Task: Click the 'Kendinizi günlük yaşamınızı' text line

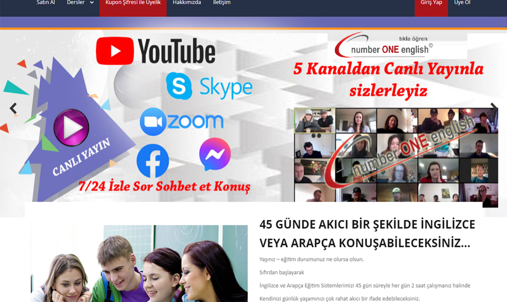Action: point(340,298)
